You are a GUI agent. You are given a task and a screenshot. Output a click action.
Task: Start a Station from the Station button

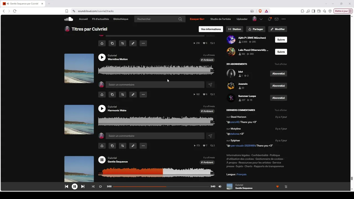tap(235, 29)
